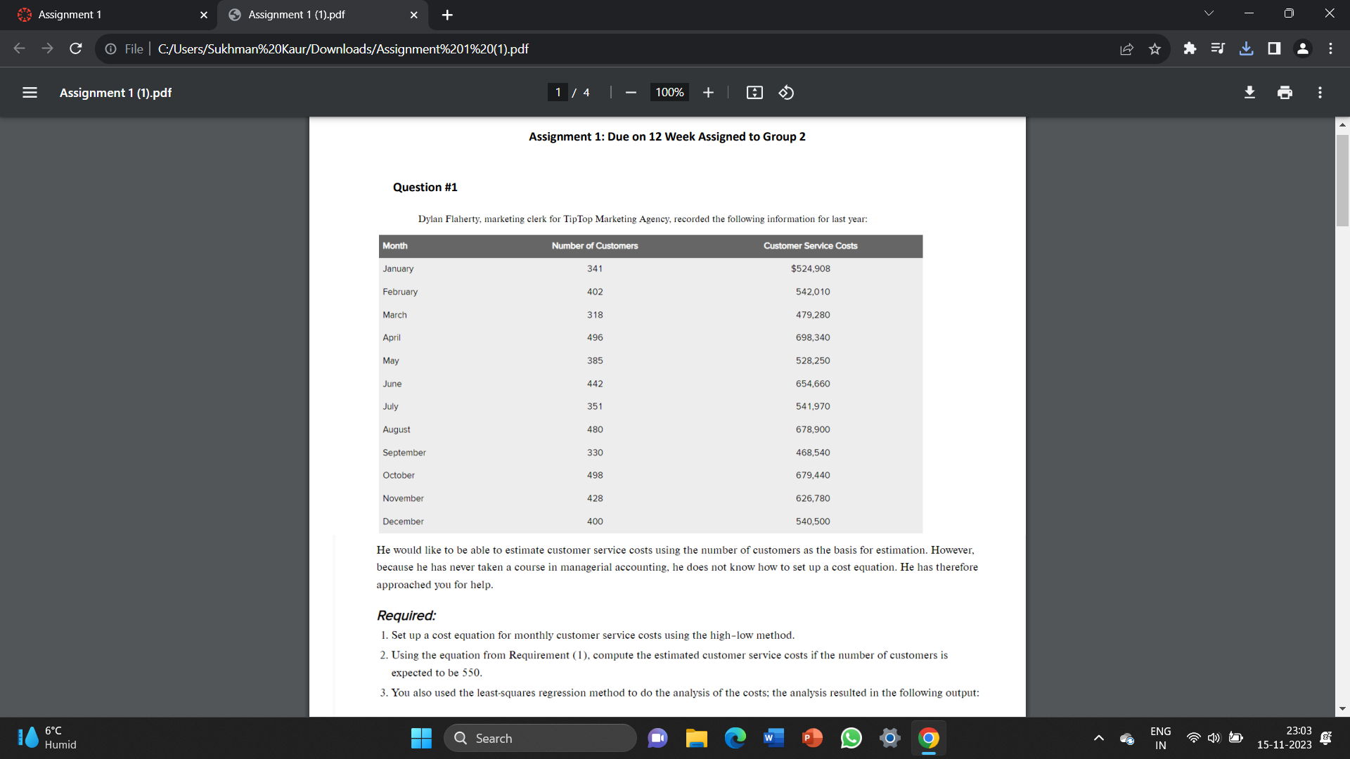This screenshot has height=759, width=1350.
Task: Expand hidden system tray icons
Action: click(1099, 739)
